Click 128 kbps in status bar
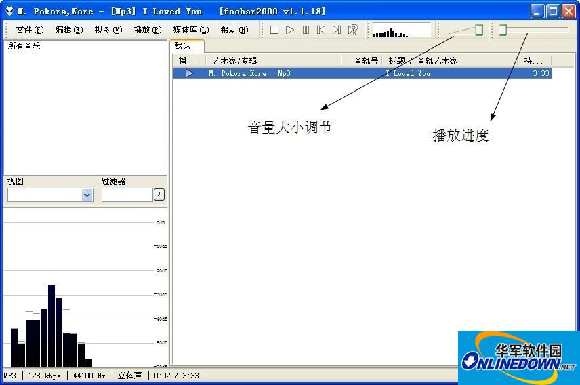The image size is (580, 385). 45,376
